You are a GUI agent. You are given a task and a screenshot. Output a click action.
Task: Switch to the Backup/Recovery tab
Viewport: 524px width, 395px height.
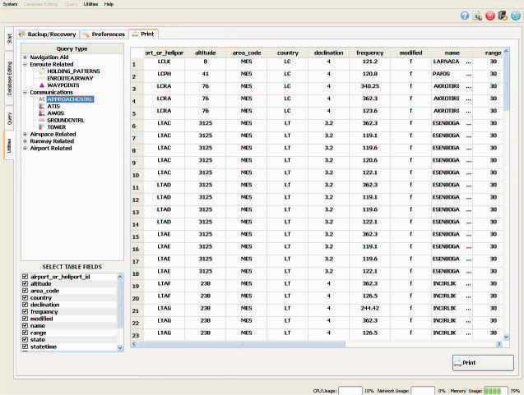(48, 34)
